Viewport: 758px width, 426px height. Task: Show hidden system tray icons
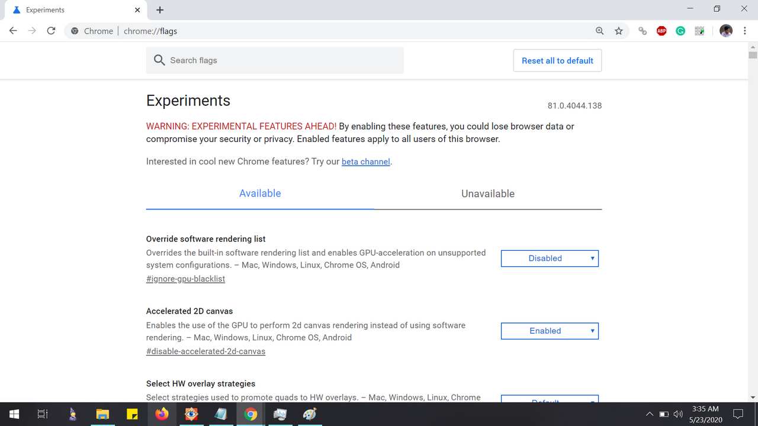pyautogui.click(x=649, y=414)
